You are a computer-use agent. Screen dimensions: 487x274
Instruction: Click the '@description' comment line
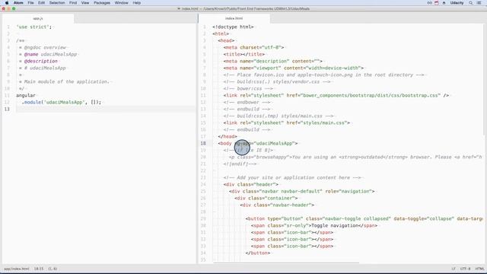click(38, 61)
